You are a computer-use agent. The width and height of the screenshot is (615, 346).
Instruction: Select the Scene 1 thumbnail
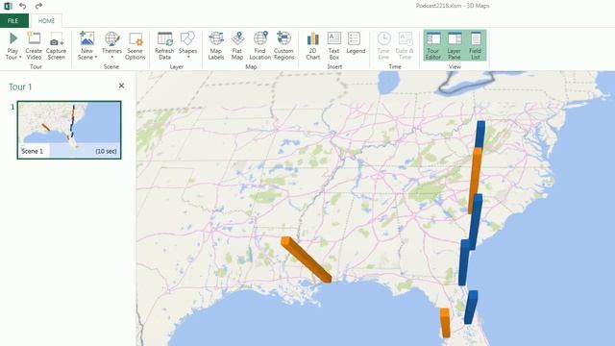[x=69, y=130]
